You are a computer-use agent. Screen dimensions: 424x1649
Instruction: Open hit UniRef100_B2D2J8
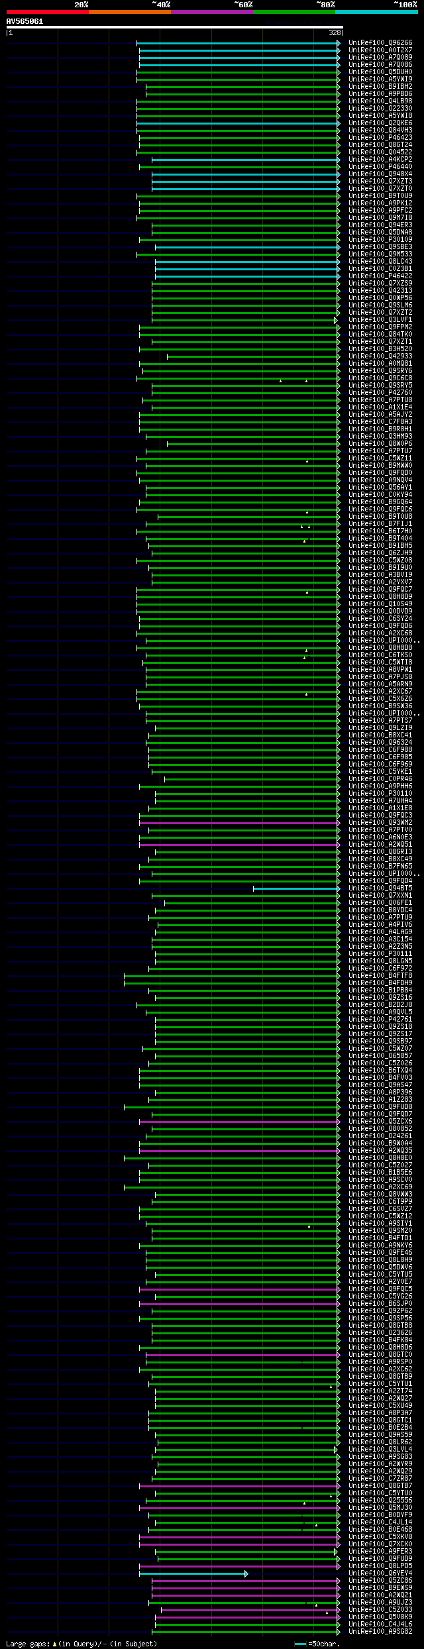pyautogui.click(x=380, y=1005)
